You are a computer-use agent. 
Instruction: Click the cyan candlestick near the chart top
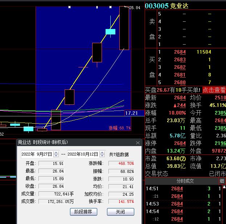pyautogui.click(x=110, y=32)
